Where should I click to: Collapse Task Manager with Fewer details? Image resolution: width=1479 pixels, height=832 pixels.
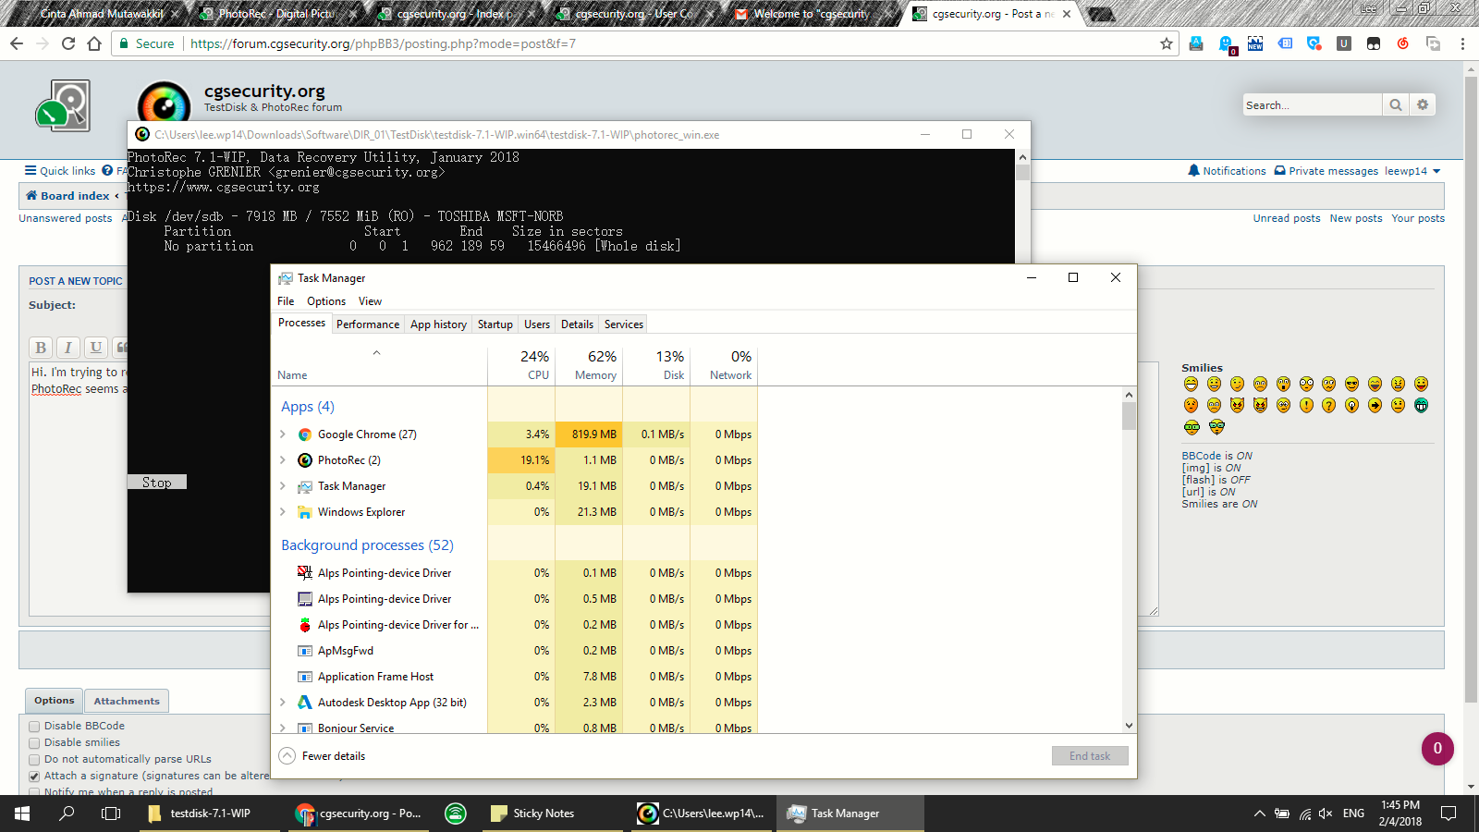(323, 756)
